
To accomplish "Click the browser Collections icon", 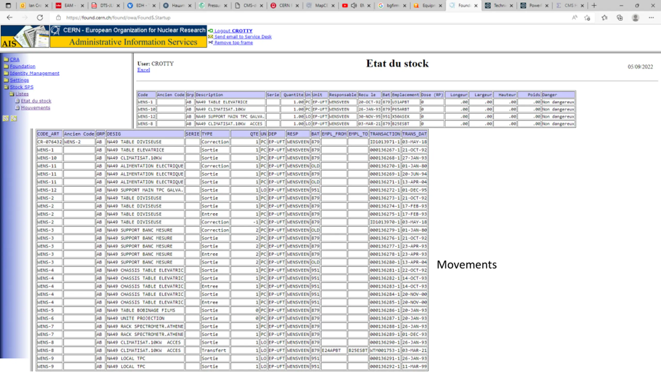I will click(x=620, y=18).
